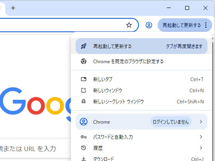
Task: Choose Chrome を既定のブラウザに設定する
Action: [141, 62]
